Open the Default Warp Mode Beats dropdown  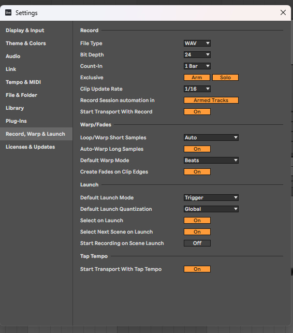(x=211, y=161)
